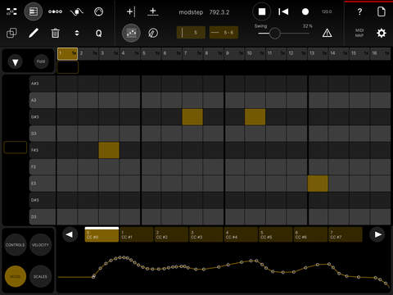Toggle the G#3 note at step 7
Image resolution: width=393 pixels, height=295 pixels.
tap(192, 117)
